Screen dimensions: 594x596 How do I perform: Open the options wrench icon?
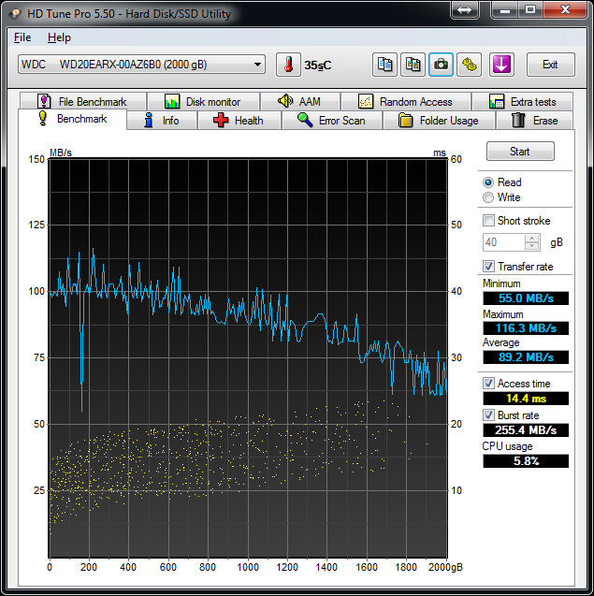coord(470,65)
